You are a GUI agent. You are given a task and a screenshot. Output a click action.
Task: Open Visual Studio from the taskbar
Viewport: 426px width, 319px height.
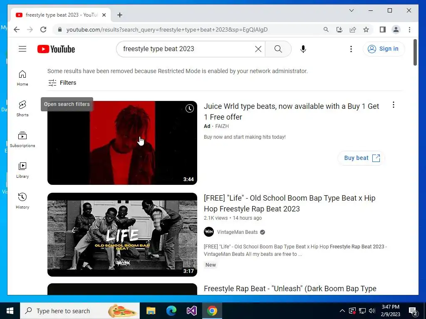pos(191,311)
